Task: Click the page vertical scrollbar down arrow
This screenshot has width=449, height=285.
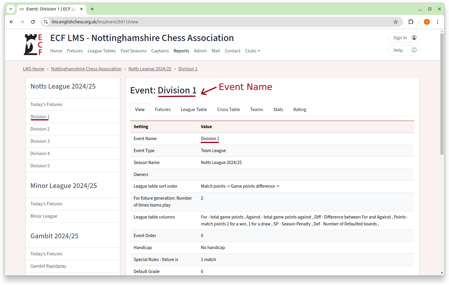Action: pos(442,273)
